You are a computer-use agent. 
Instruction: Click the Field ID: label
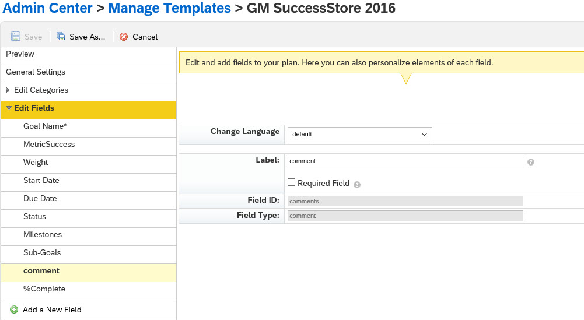pyautogui.click(x=263, y=200)
